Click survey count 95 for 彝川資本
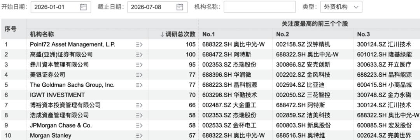The image size is (420, 140). pos(192,65)
